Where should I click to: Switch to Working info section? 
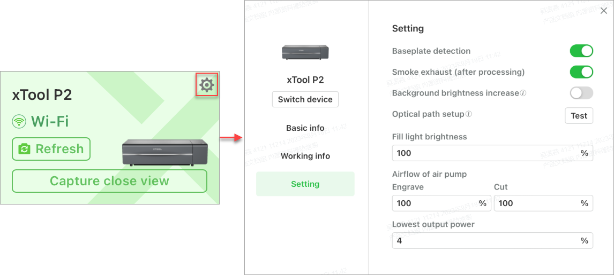coord(305,156)
